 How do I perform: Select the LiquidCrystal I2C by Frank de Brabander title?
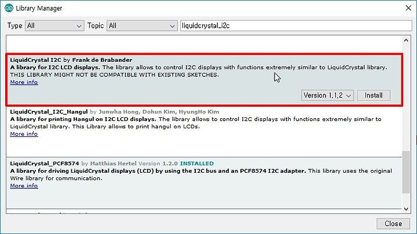(x=71, y=60)
